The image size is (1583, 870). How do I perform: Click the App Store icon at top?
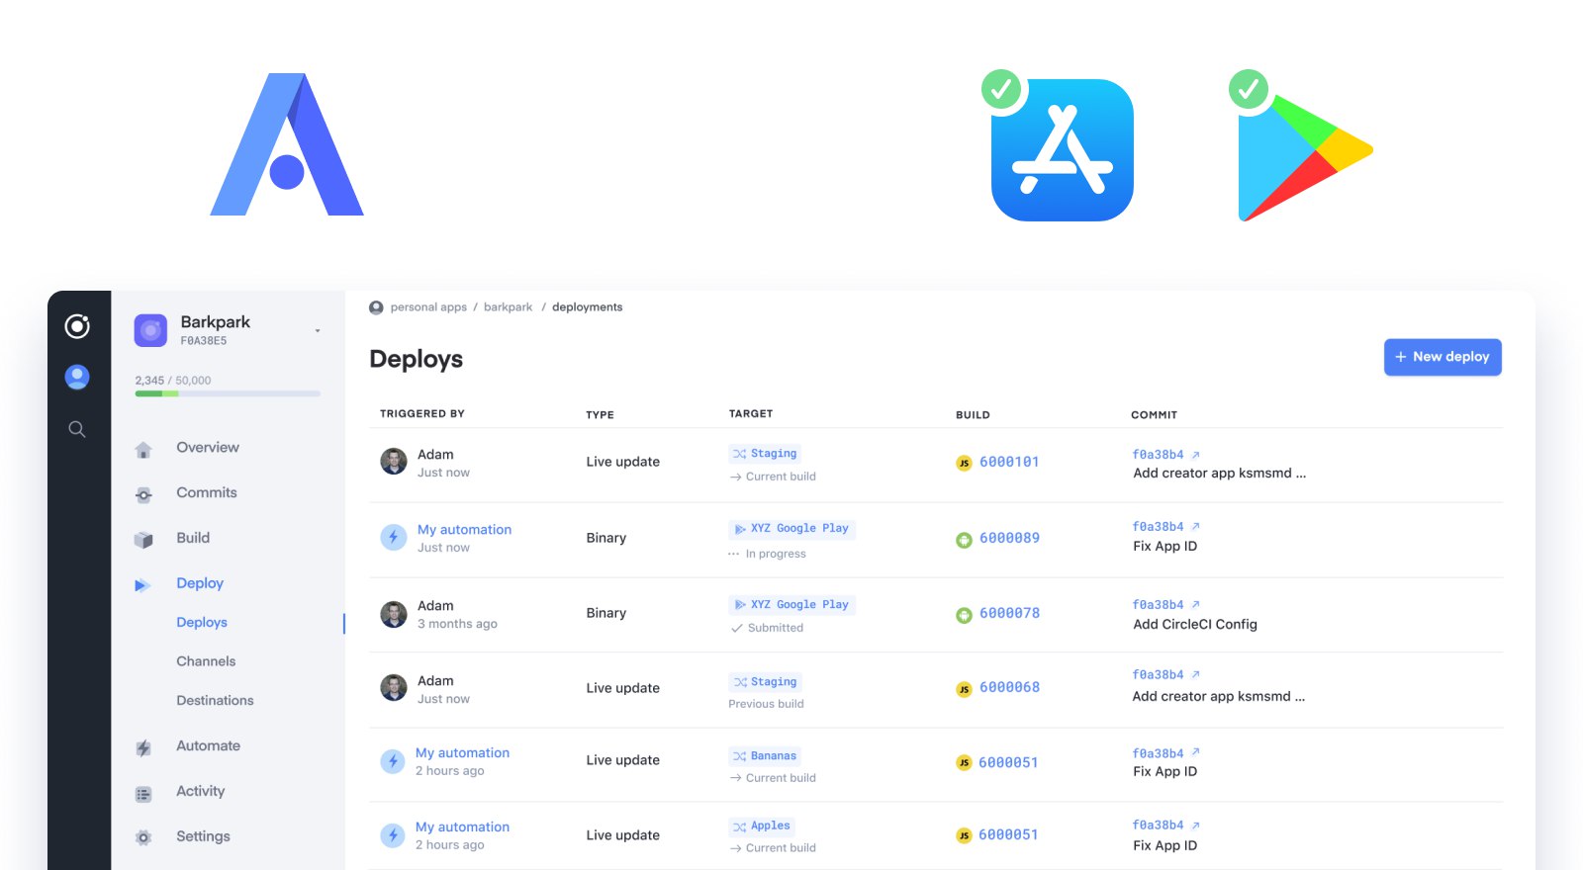click(1063, 150)
